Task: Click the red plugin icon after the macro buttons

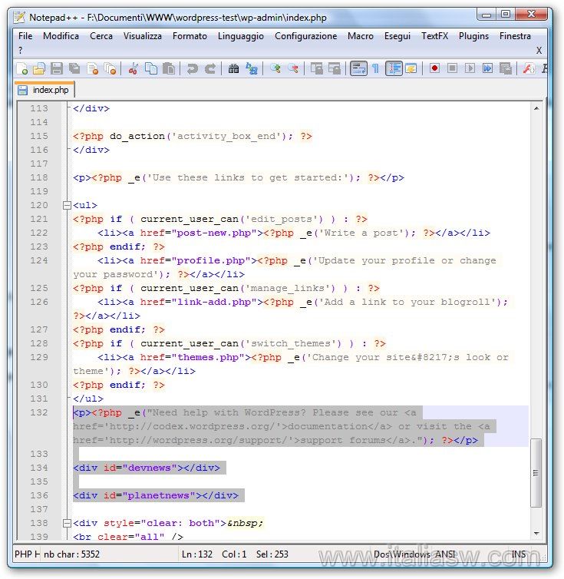Action: click(x=529, y=68)
